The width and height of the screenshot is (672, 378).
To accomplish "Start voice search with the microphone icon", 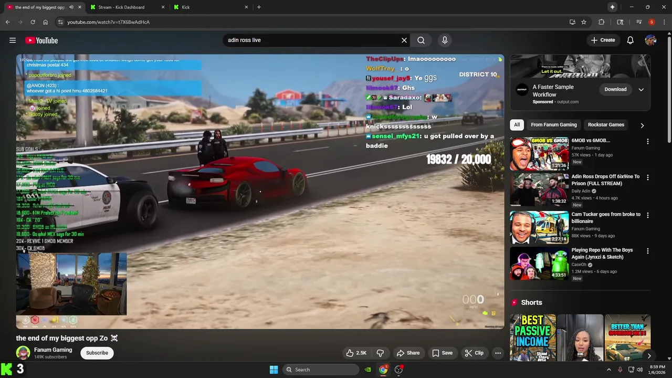I will (x=445, y=40).
